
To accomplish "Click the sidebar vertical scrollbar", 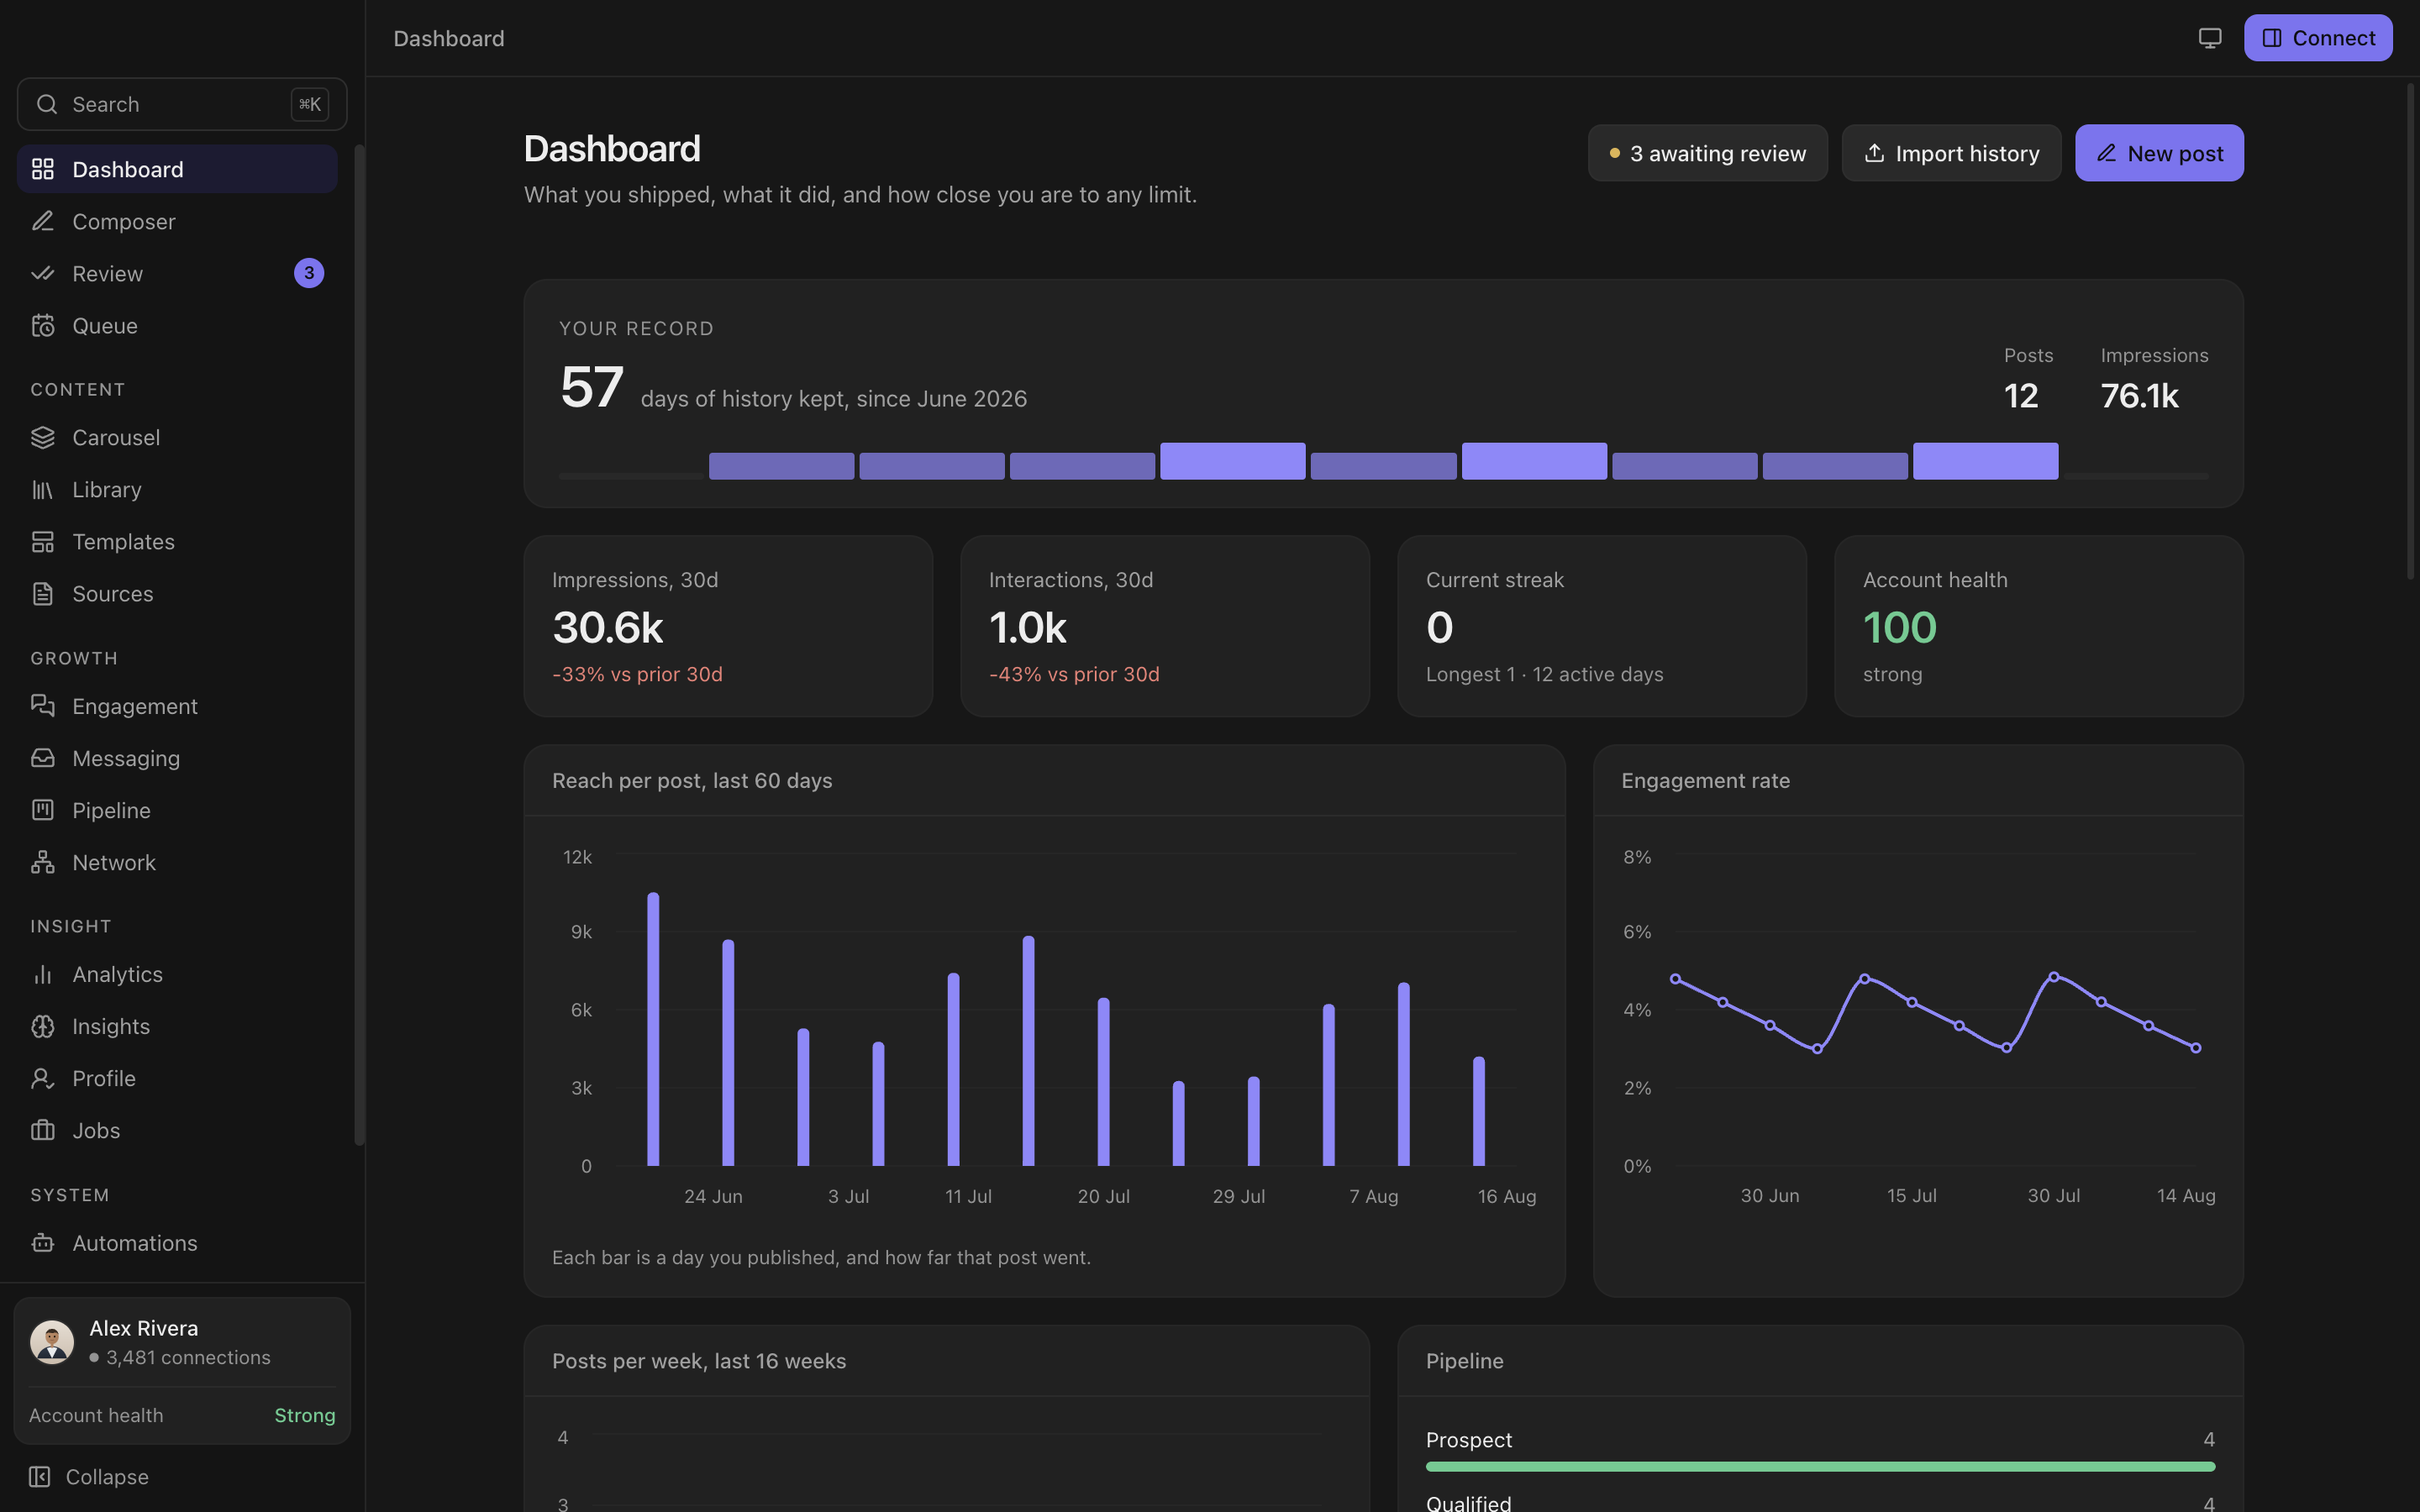I will (x=359, y=645).
